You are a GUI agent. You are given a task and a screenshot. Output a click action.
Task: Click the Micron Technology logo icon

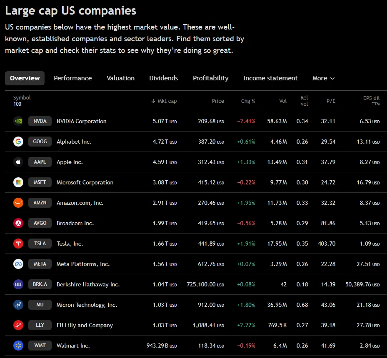(18, 305)
